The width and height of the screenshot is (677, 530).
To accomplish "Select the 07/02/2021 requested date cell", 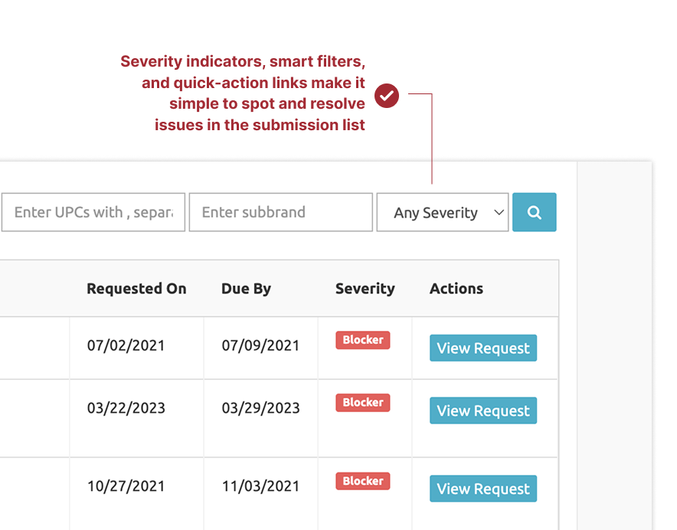I will point(126,345).
